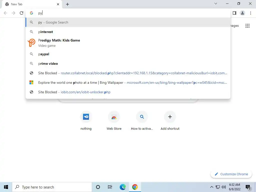Image resolution: width=256 pixels, height=192 pixels.
Task: Open network status tray icon
Action: pos(218,187)
